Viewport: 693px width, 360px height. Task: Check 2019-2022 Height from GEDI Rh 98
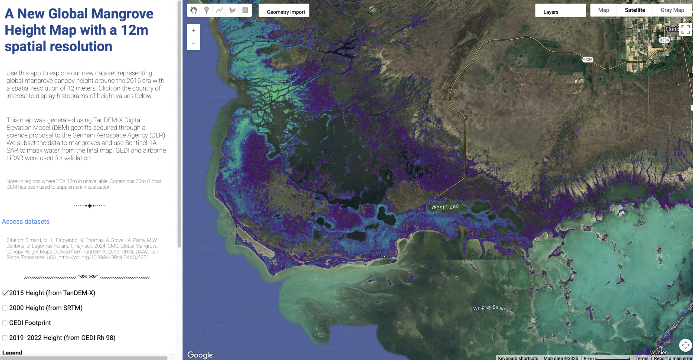(x=5, y=338)
